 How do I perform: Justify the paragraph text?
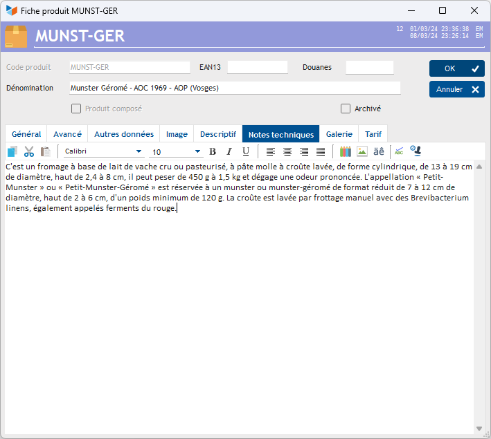[x=321, y=151]
